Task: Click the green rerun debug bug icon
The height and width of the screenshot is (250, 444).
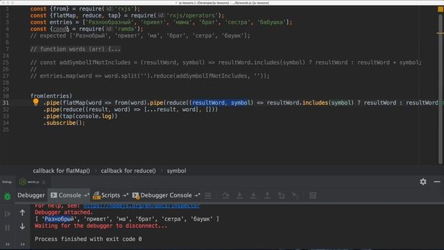Action: [x=8, y=196]
